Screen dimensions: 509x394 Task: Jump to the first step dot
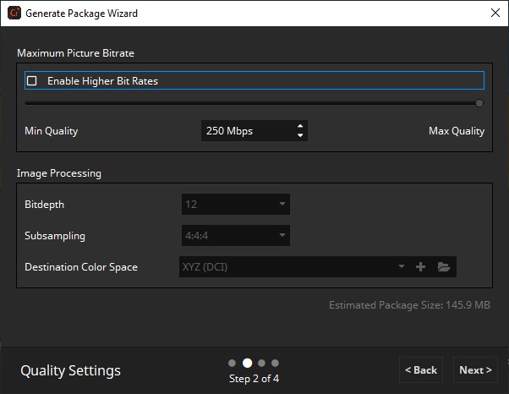pos(233,363)
